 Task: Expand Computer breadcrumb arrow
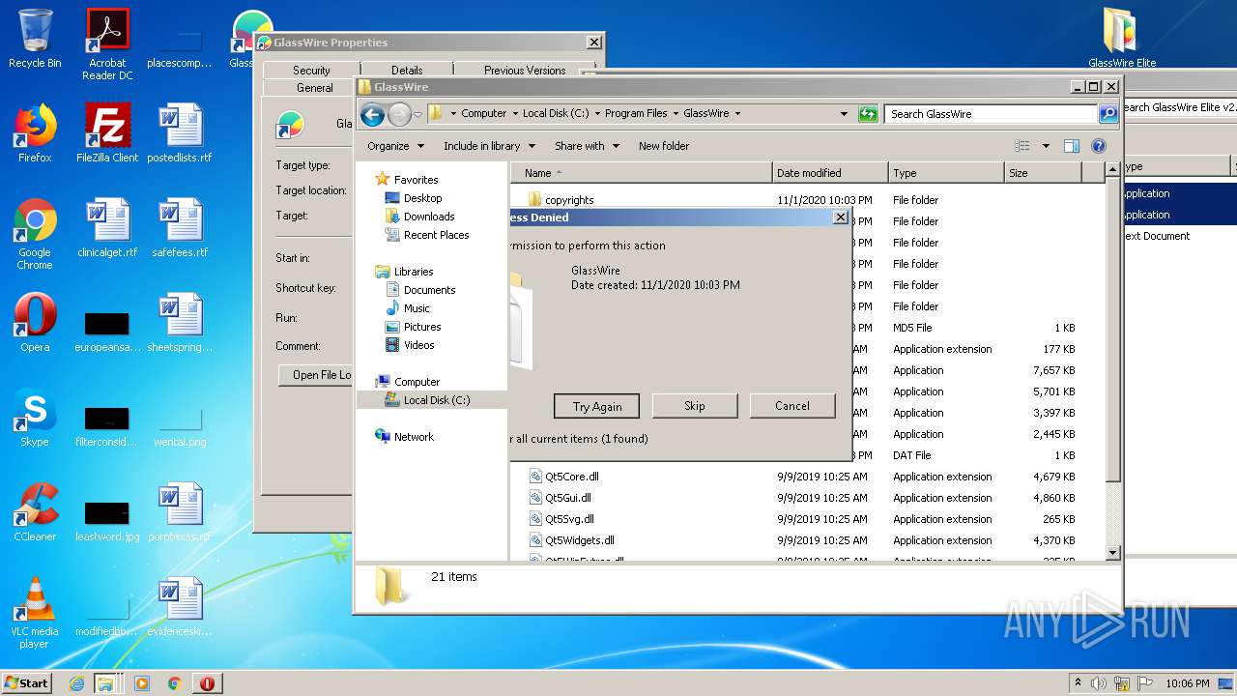click(515, 113)
